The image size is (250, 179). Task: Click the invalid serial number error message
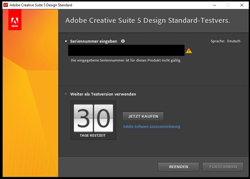[126, 60]
